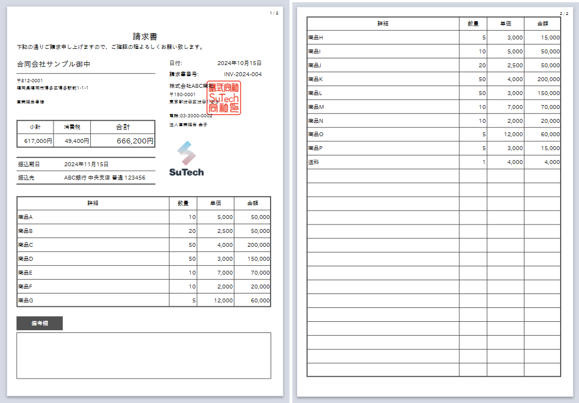
Task: Click the 617,000円 subtotal value
Action: [x=38, y=141]
